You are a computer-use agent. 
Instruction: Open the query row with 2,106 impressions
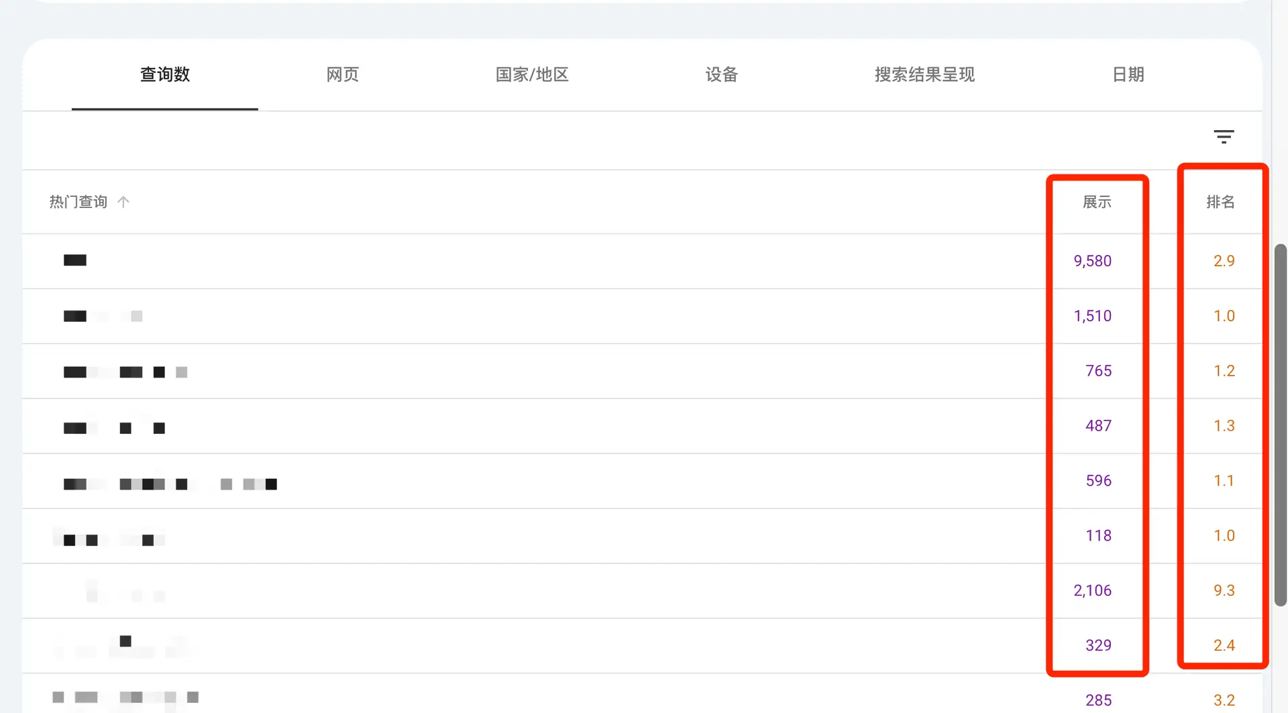(x=642, y=591)
